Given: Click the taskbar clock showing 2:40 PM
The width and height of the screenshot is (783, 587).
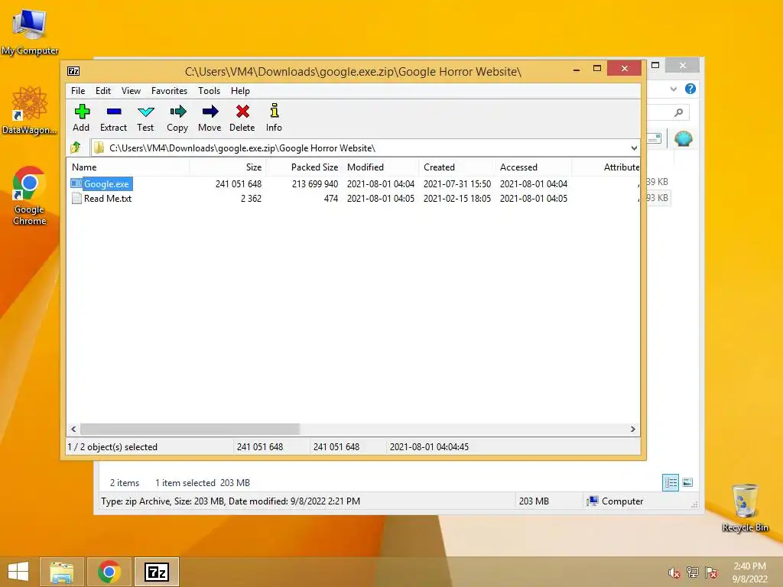Looking at the screenshot, I should (x=749, y=566).
